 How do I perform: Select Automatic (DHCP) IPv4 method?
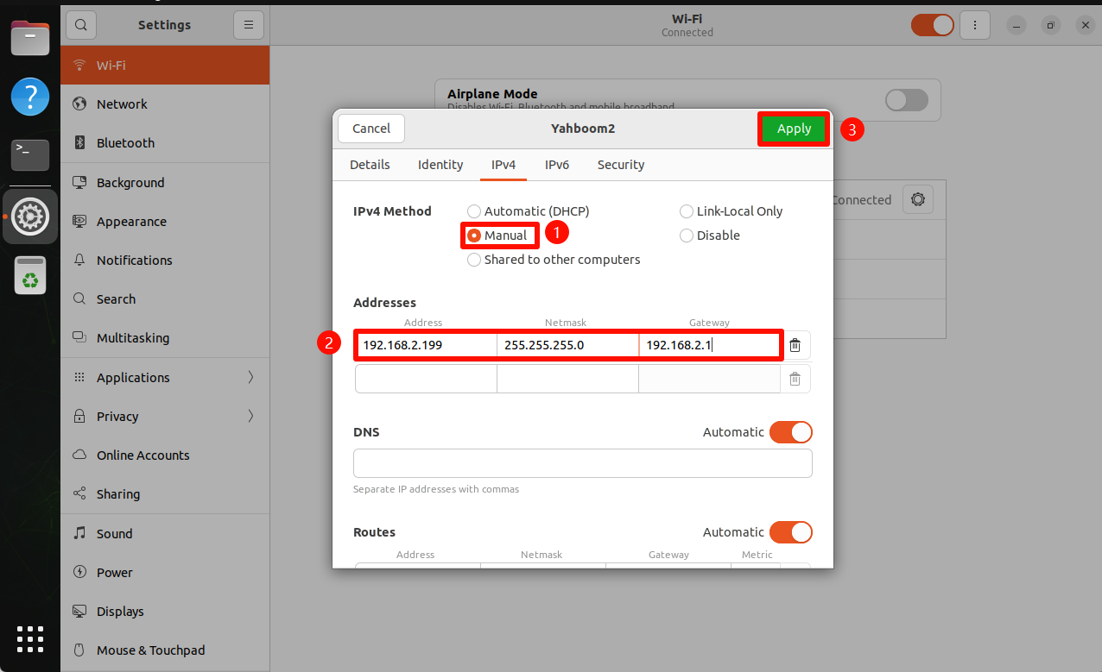[529, 211]
